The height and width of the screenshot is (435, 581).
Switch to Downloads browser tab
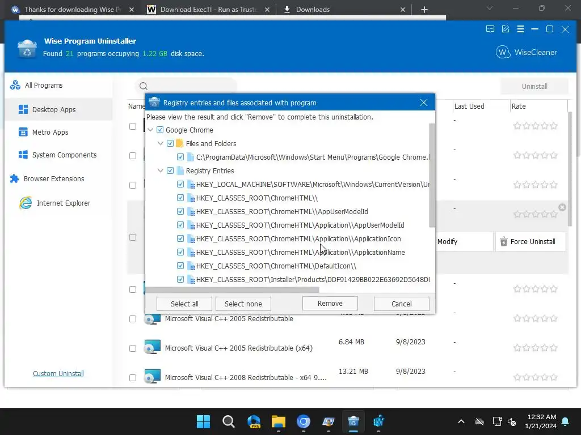click(344, 10)
